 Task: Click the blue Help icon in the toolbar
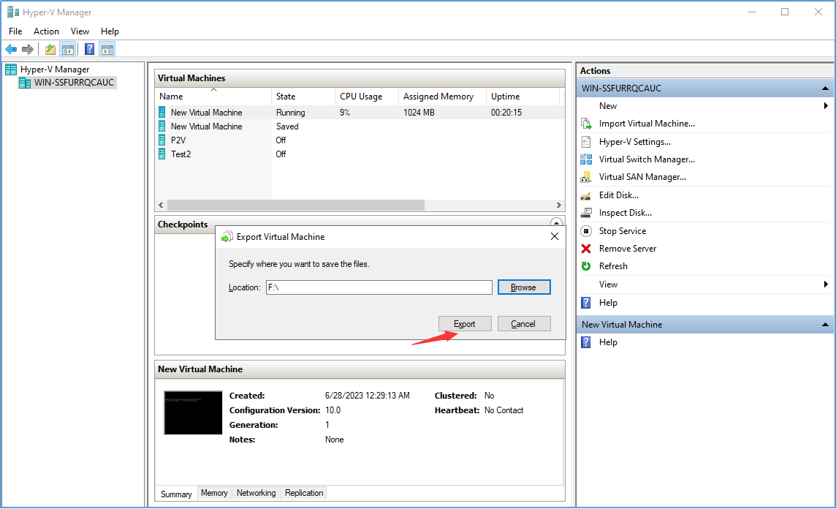coord(89,49)
